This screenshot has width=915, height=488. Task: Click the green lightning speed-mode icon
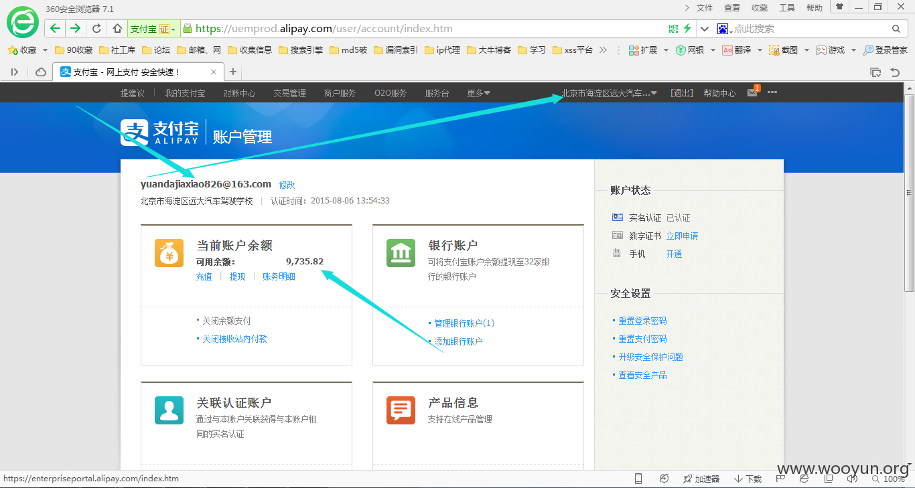click(x=687, y=29)
